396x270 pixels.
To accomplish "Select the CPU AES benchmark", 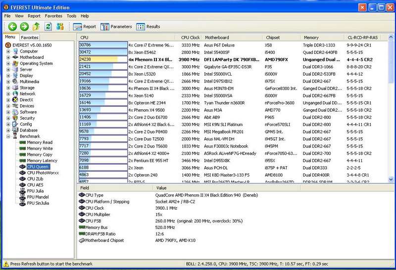I will click(x=35, y=185).
